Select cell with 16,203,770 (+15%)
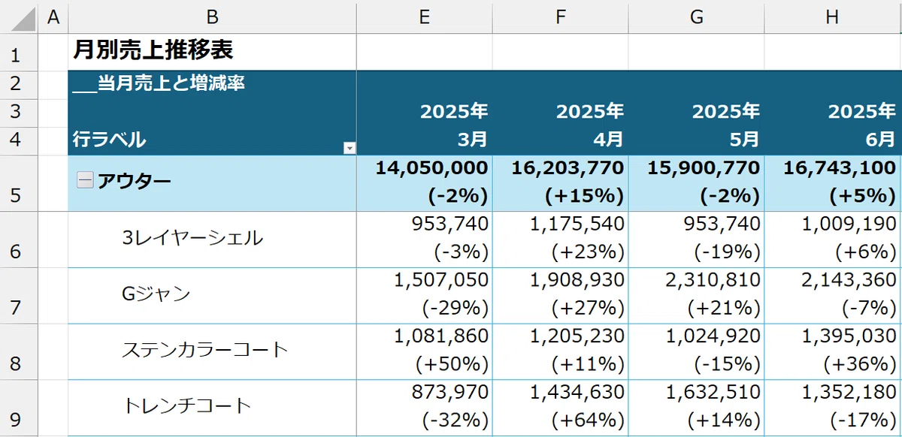Viewport: 902px width, 437px height. tap(561, 183)
